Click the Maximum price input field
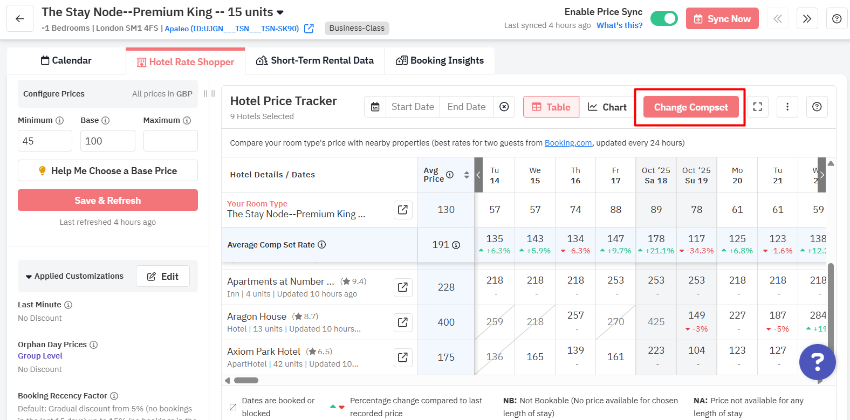The width and height of the screenshot is (850, 420). (x=170, y=141)
